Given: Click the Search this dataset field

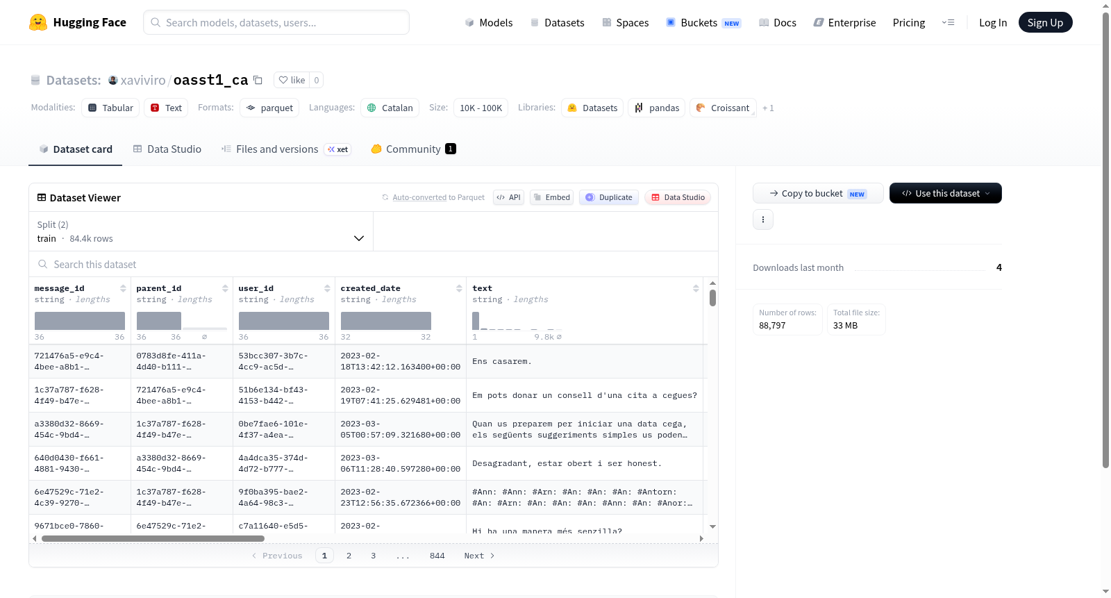Looking at the screenshot, I should (374, 264).
